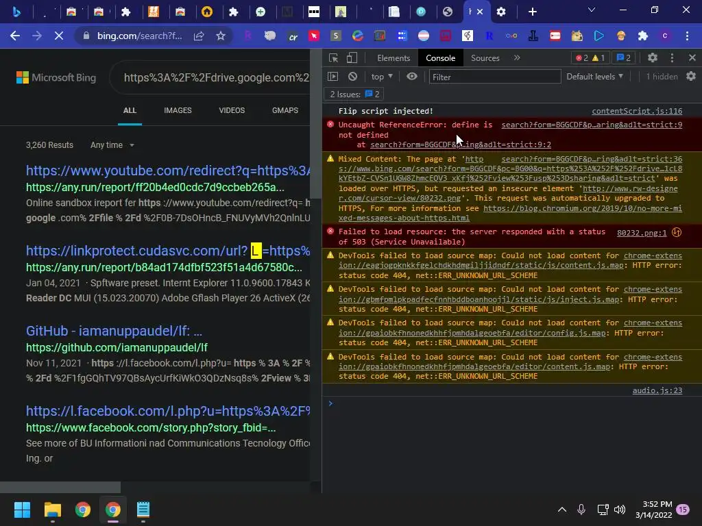This screenshot has height=526, width=702.
Task: Select the ALL results tab on Bing
Action: tap(130, 110)
